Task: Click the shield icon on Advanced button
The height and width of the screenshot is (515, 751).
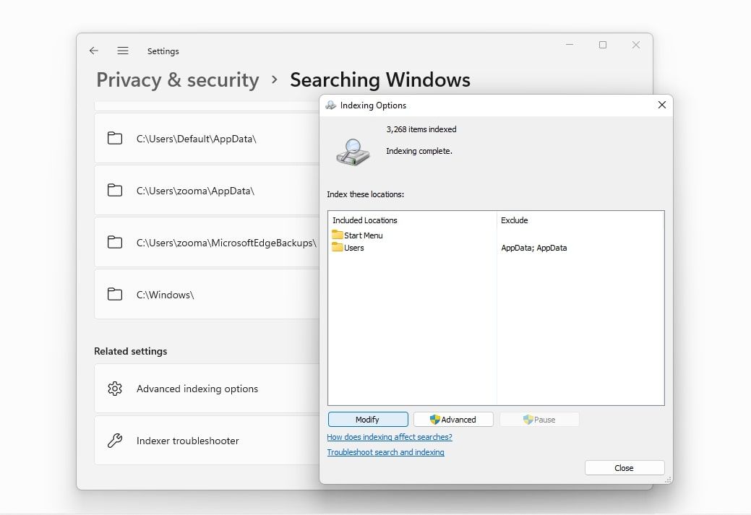Action: [435, 419]
